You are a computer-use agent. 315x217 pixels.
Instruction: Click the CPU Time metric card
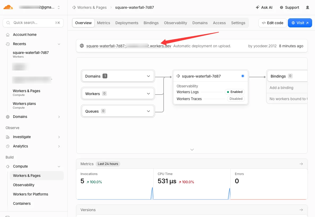pyautogui.click(x=192, y=184)
